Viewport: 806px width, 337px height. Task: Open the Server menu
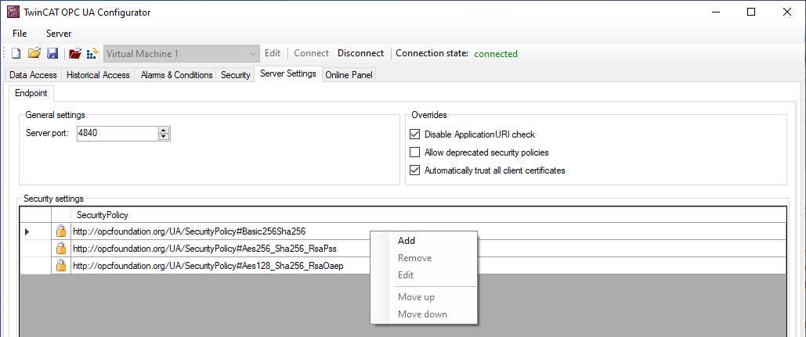point(59,34)
